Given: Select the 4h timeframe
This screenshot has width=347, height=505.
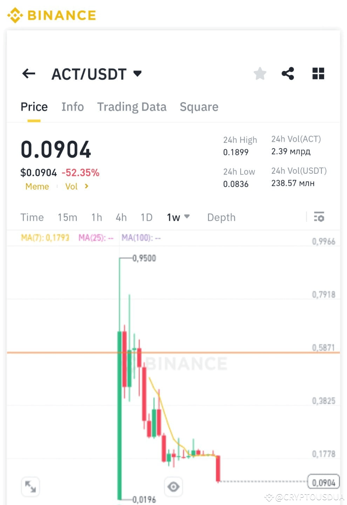Looking at the screenshot, I should pyautogui.click(x=121, y=218).
